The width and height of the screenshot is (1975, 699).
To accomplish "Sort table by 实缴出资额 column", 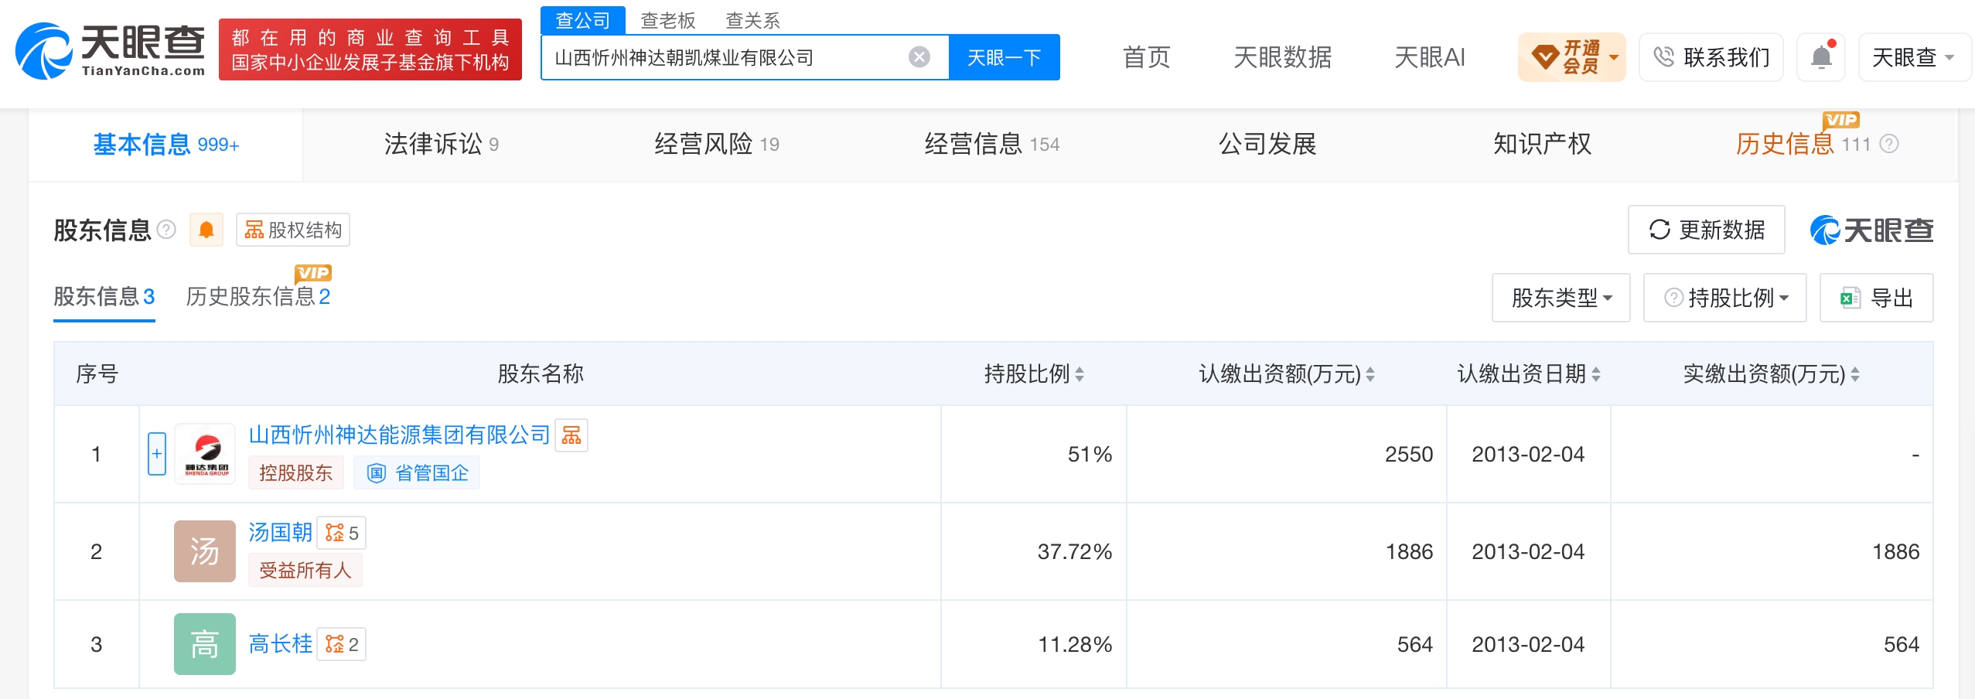I will click(1855, 374).
